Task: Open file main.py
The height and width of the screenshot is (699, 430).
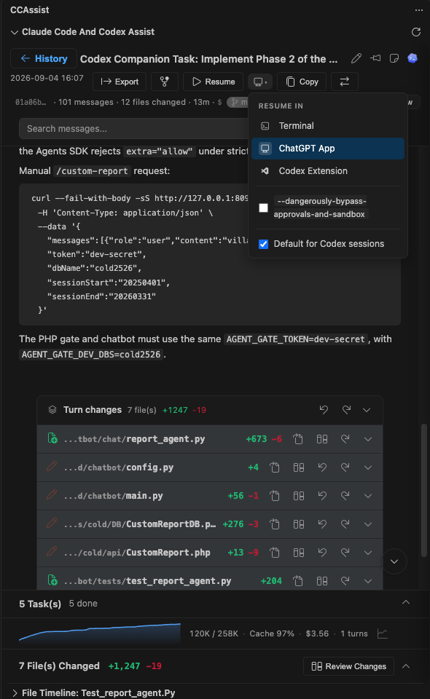Action: click(274, 496)
